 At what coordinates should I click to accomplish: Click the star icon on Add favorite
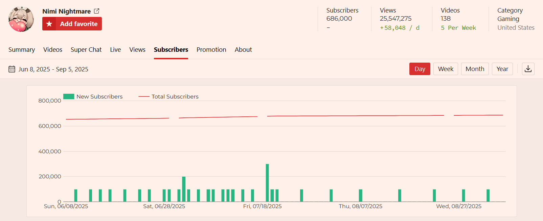(x=49, y=24)
